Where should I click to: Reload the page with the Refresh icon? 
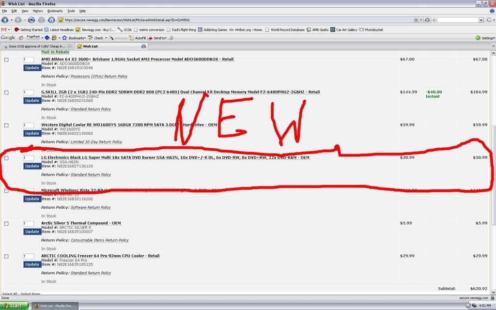coord(31,20)
